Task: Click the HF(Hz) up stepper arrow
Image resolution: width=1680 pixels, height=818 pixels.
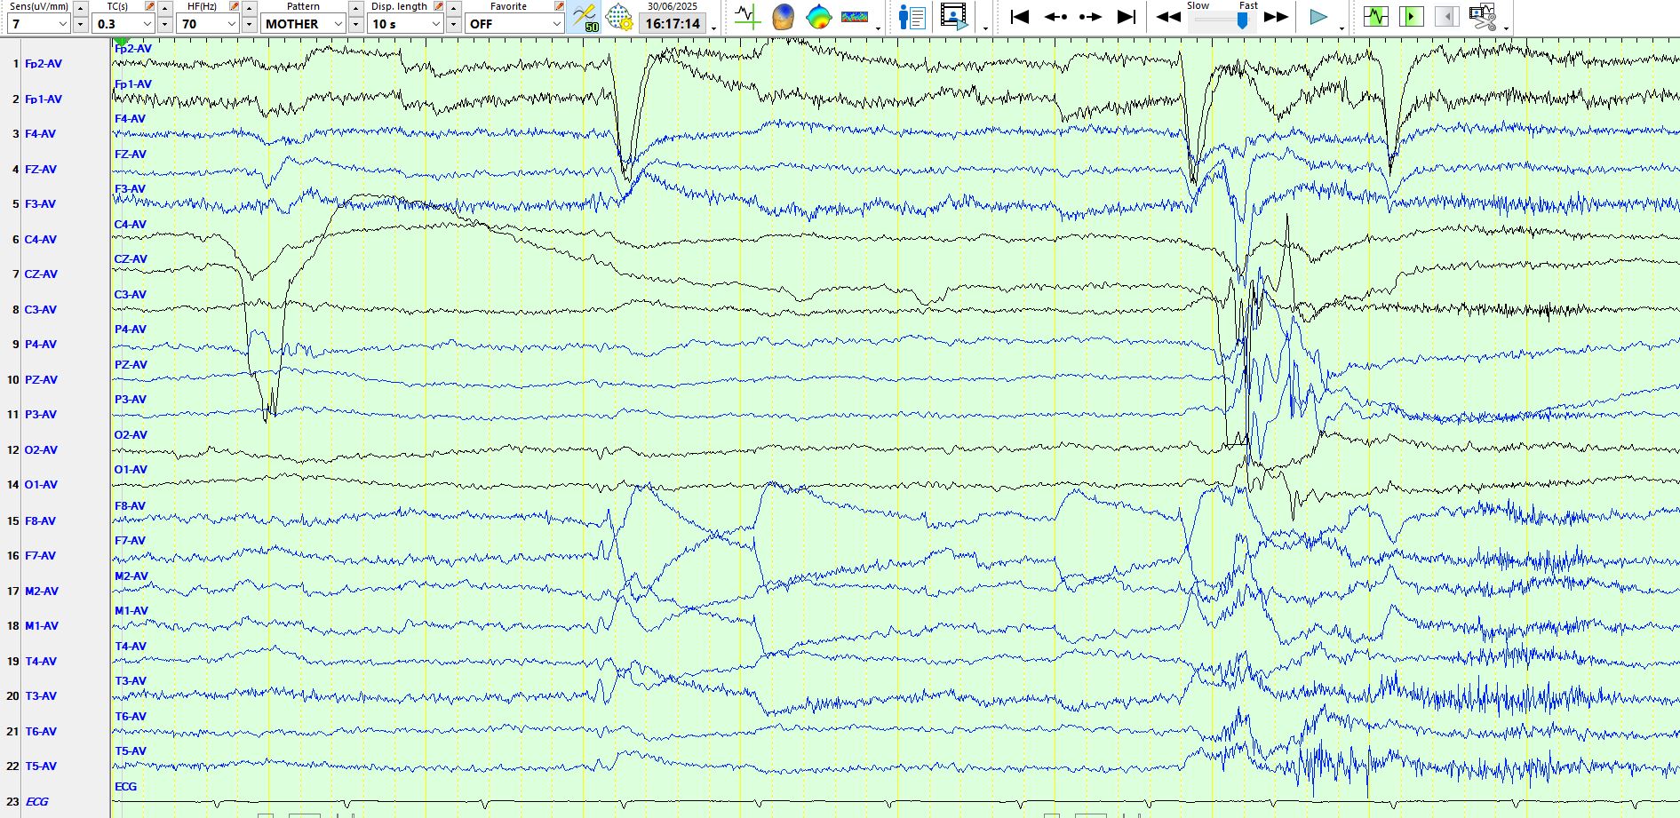Action: pyautogui.click(x=250, y=8)
